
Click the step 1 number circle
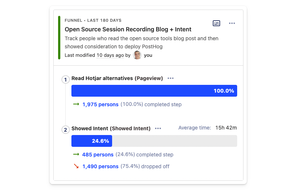click(66, 79)
